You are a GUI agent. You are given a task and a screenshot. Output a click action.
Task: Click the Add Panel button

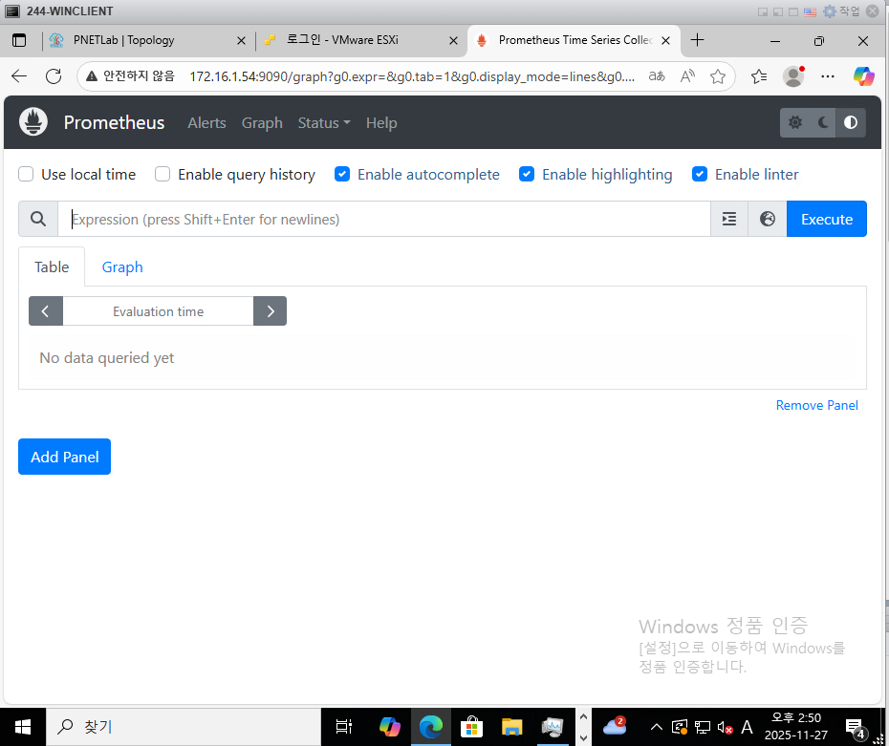click(65, 457)
